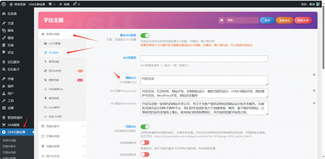325x159 pixels.
Task: Open the 常用功能 tab
Action: [62, 62]
